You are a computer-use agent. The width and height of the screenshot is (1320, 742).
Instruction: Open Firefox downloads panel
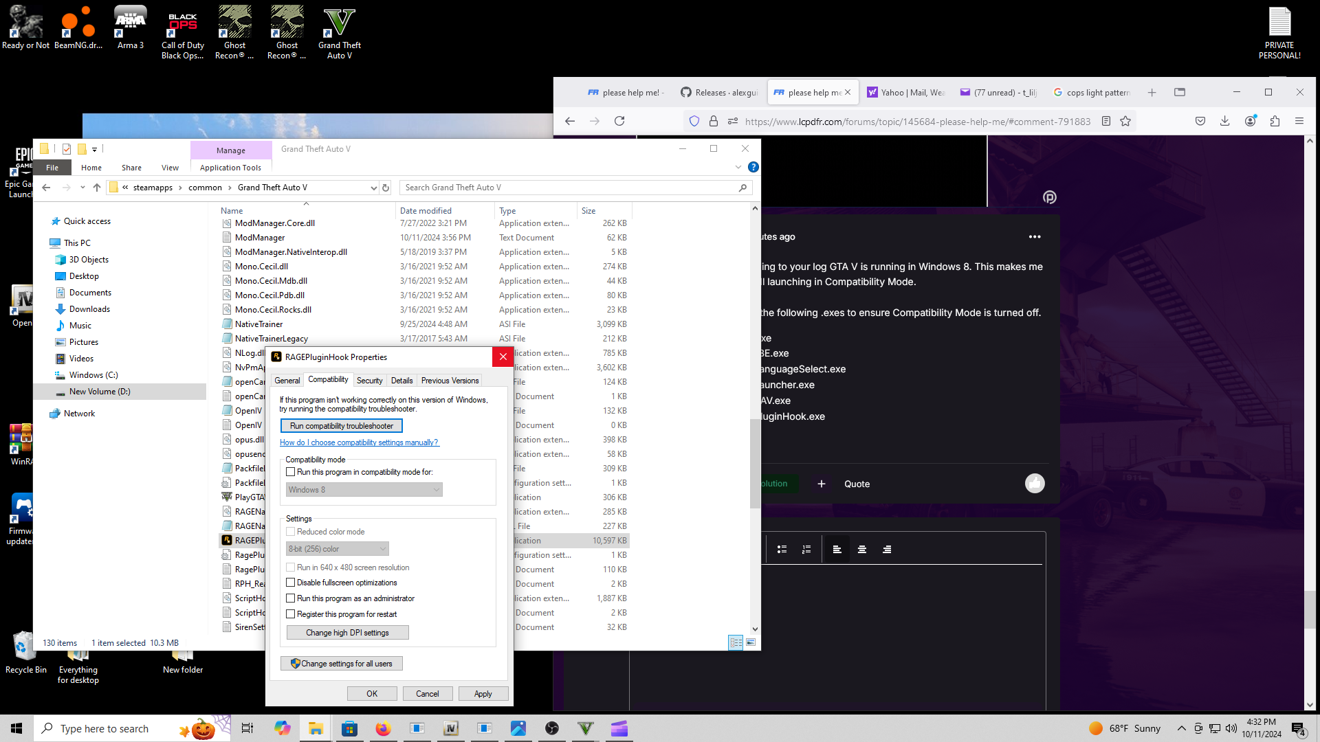click(1224, 121)
